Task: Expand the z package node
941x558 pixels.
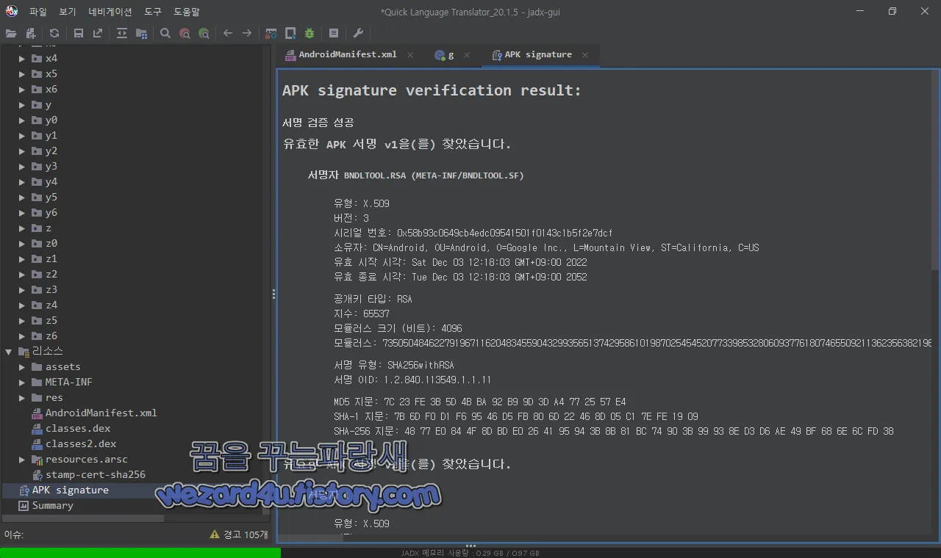Action: [x=22, y=228]
